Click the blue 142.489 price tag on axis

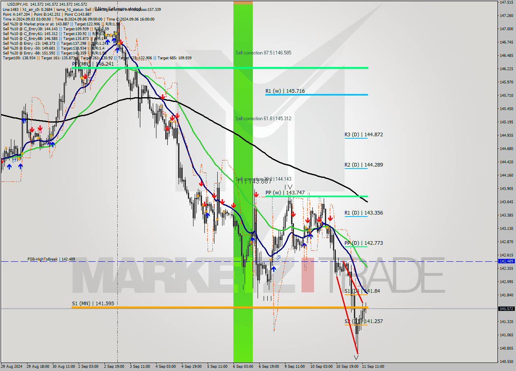click(x=507, y=261)
